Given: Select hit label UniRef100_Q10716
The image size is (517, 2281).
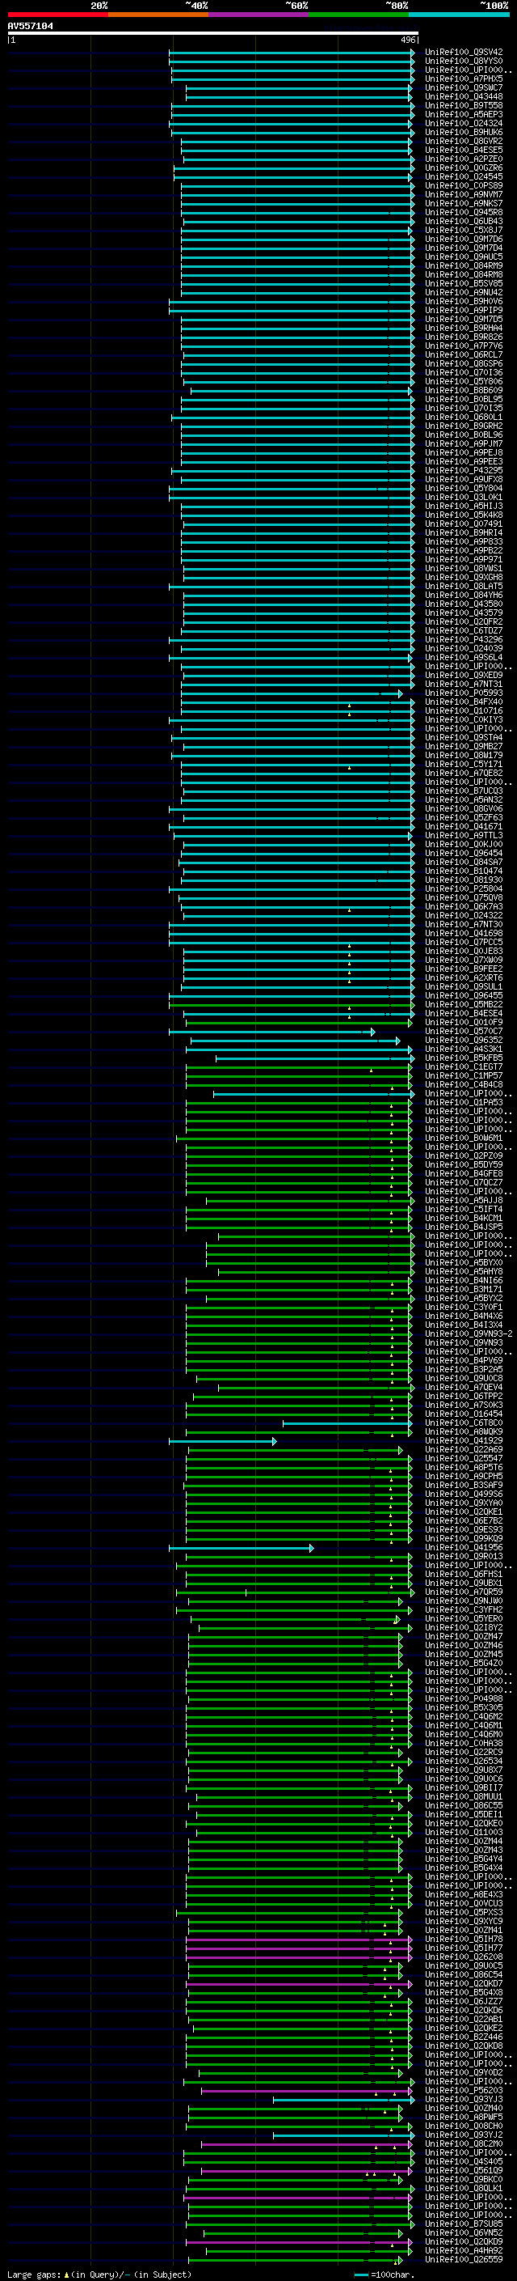Looking at the screenshot, I should (464, 710).
